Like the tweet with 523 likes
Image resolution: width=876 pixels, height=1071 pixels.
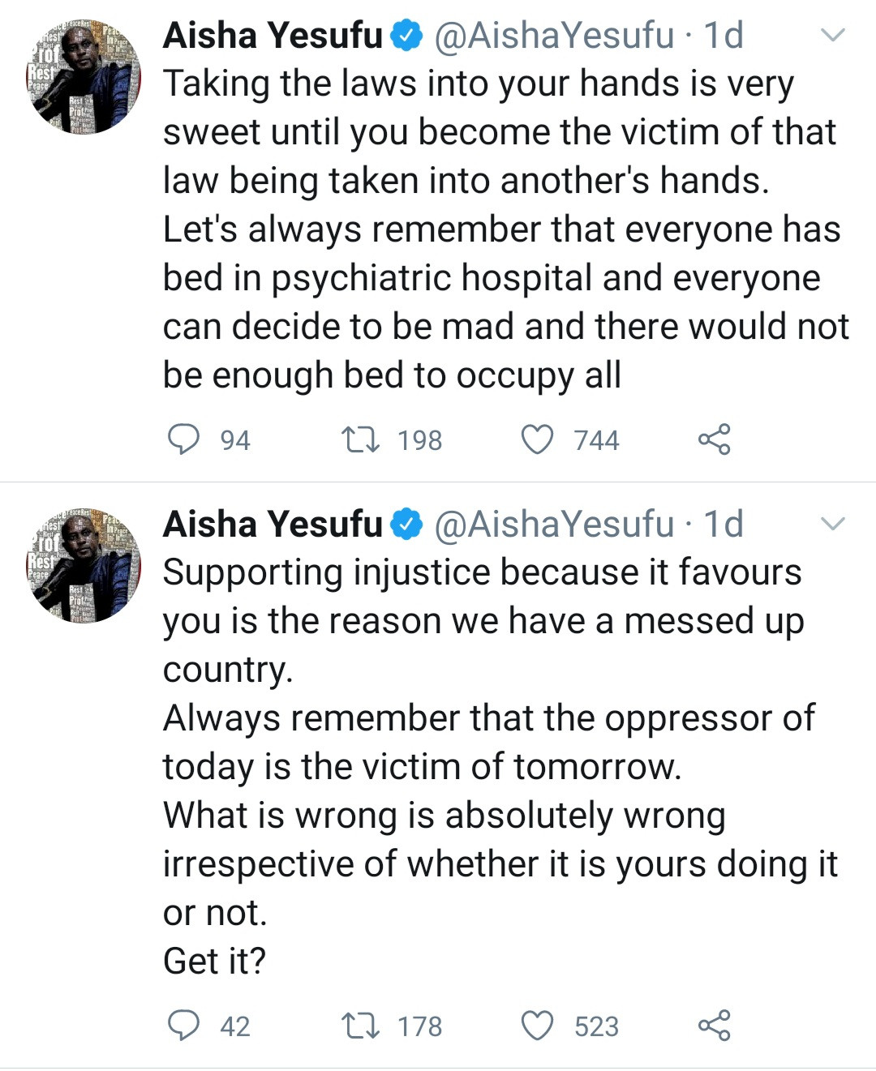pos(536,1026)
